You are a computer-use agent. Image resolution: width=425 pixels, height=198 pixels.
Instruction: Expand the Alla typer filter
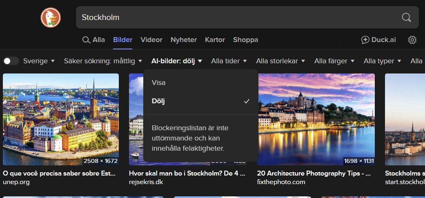pyautogui.click(x=383, y=61)
